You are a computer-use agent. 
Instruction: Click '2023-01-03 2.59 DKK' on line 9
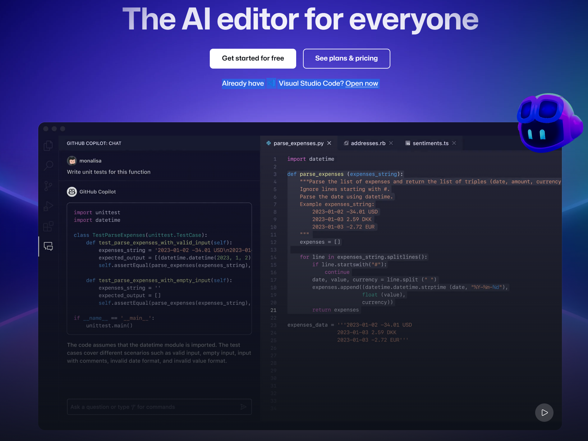[342, 219]
